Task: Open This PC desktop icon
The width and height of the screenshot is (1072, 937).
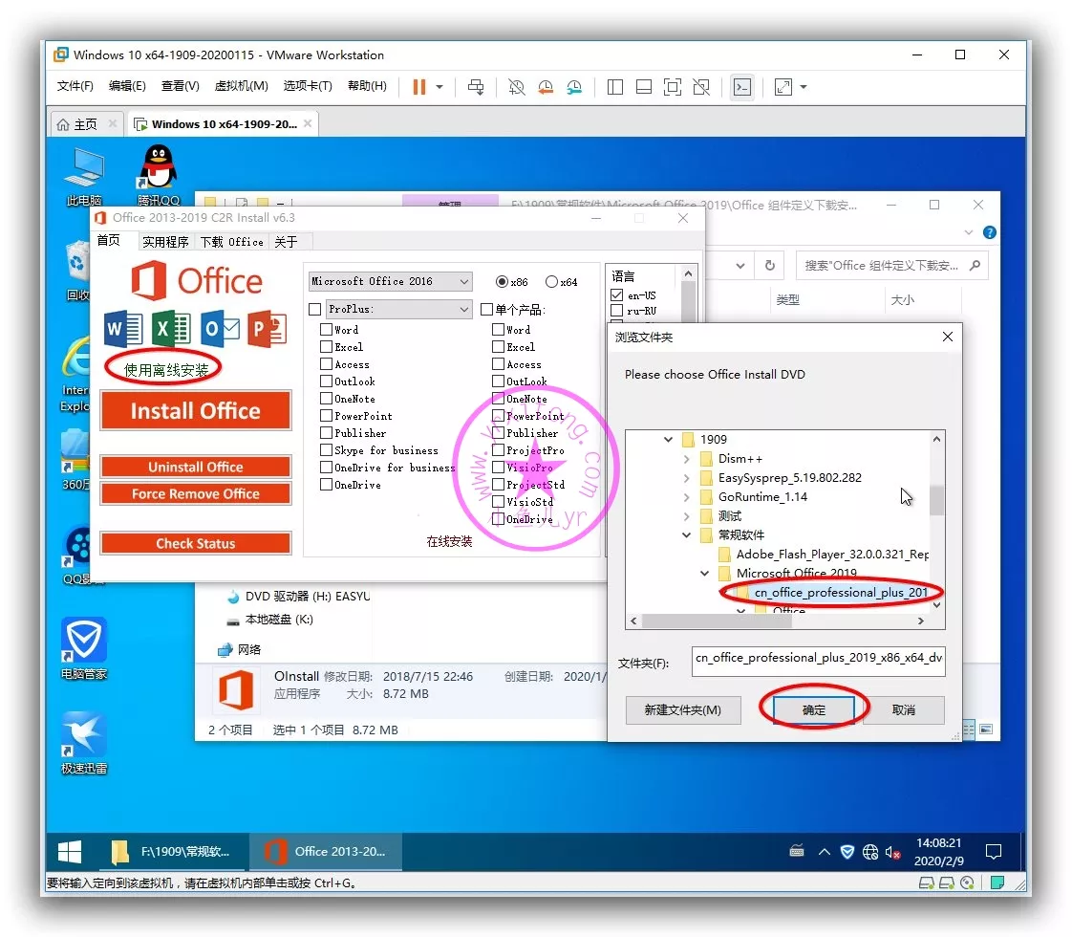Action: pyautogui.click(x=84, y=174)
